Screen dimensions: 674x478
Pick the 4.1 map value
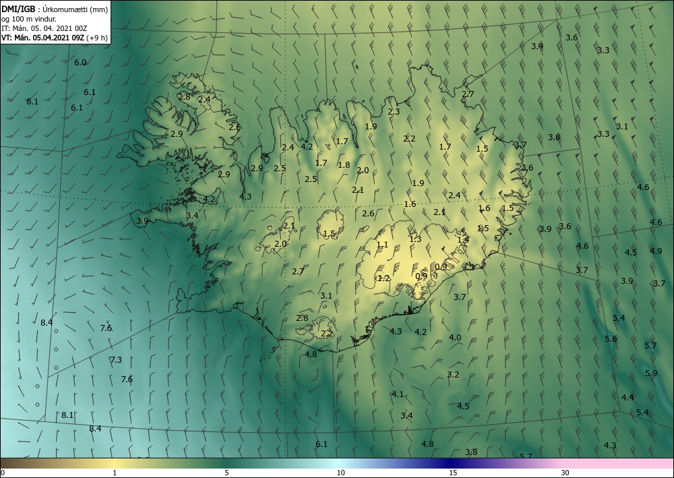click(x=398, y=394)
